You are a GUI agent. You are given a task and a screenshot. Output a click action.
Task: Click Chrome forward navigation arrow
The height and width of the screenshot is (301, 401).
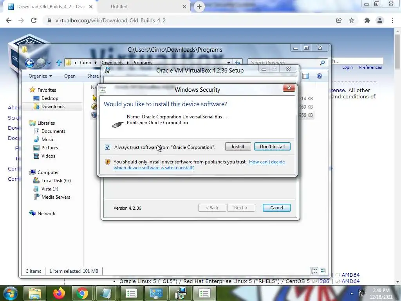coord(21,20)
